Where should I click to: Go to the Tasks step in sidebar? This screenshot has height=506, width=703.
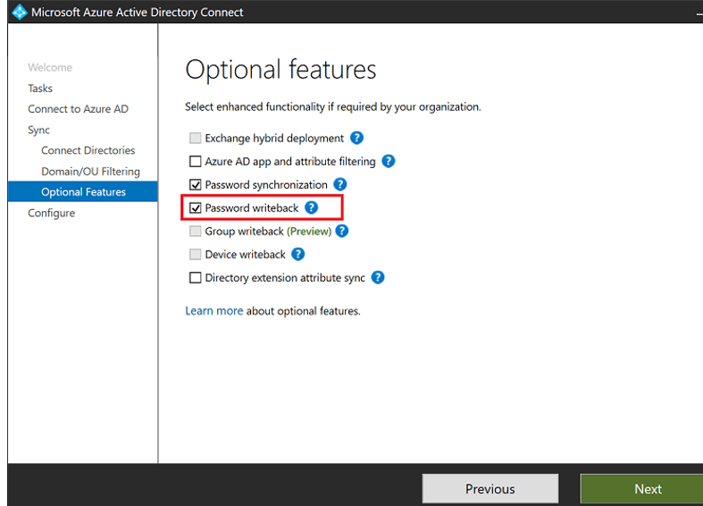40,89
